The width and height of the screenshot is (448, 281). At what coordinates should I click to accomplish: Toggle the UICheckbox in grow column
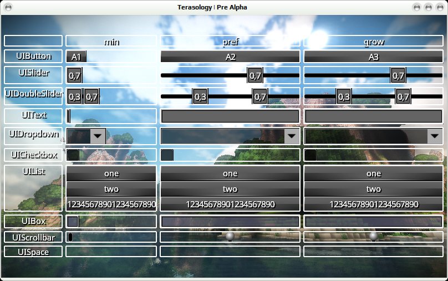(x=310, y=155)
